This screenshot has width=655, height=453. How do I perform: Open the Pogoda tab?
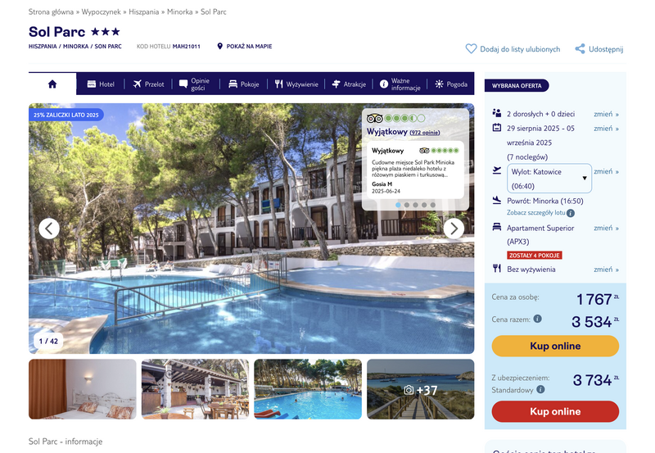point(451,84)
